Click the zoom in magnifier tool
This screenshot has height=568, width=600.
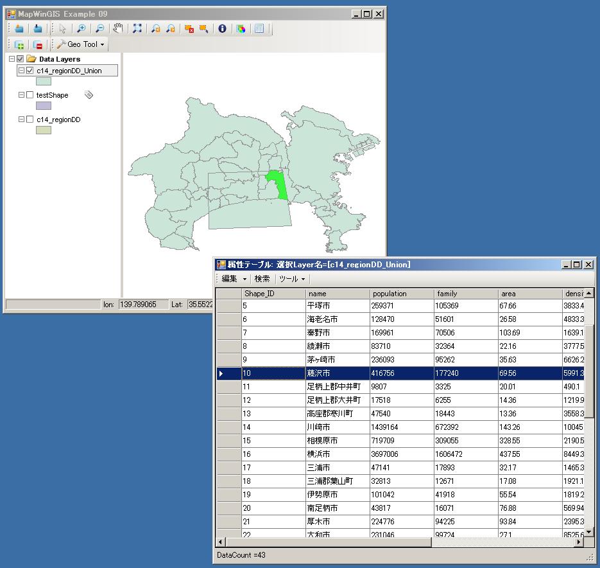coord(81,29)
